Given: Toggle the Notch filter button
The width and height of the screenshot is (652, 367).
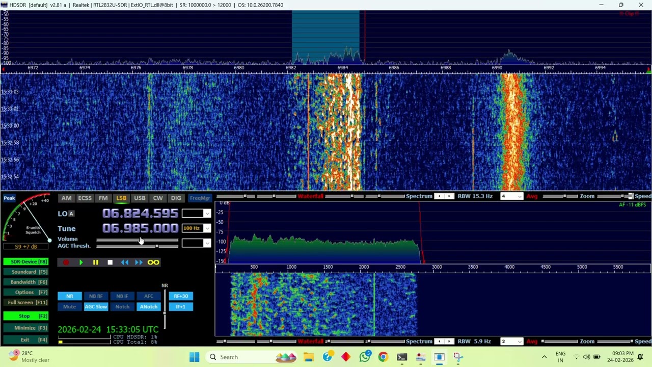Looking at the screenshot, I should pyautogui.click(x=122, y=307).
